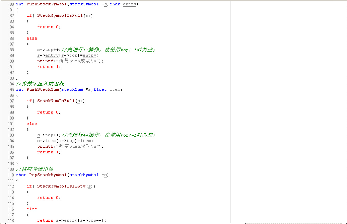Click the 'entry' parameter on line 80
This screenshot has width=347, height=224.
coord(130,4)
